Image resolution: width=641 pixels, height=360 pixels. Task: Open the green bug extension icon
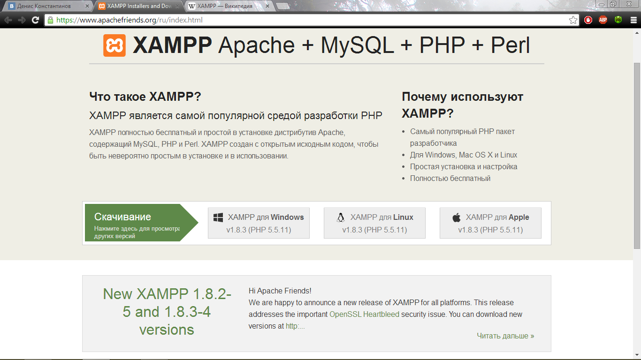pos(618,20)
